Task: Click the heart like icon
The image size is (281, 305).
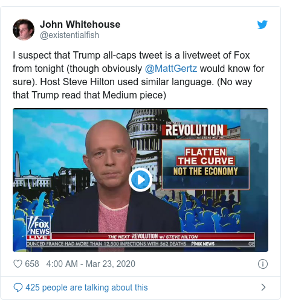Action: pyautogui.click(x=18, y=264)
